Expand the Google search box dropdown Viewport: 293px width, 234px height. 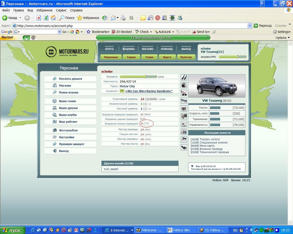tap(60, 32)
